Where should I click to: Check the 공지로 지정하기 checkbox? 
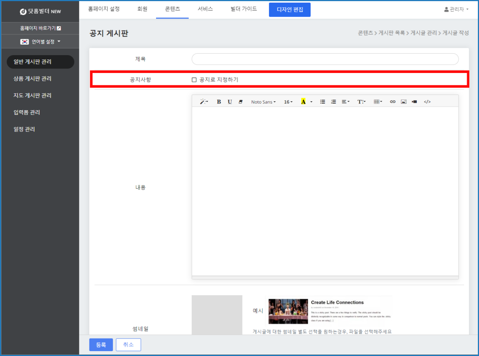[x=194, y=80]
